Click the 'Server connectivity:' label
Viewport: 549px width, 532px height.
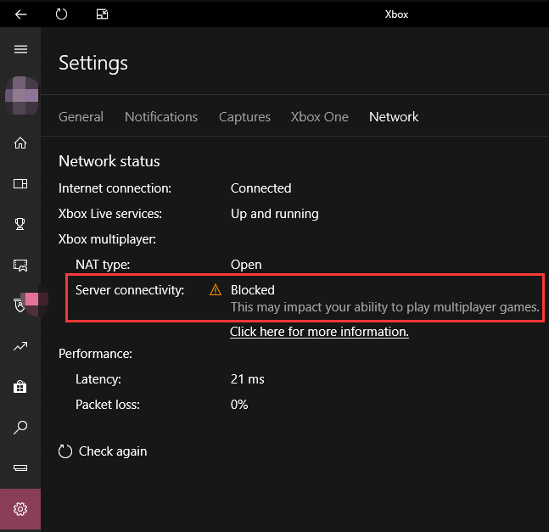pos(130,290)
